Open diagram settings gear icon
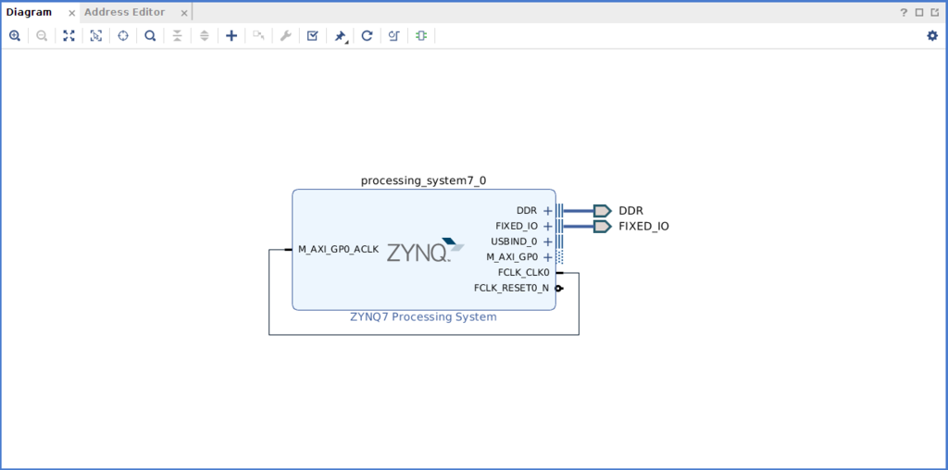Viewport: 948px width, 470px height. pos(932,36)
